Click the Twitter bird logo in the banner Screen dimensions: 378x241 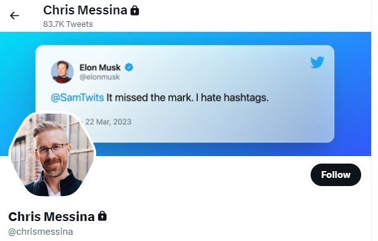point(317,62)
